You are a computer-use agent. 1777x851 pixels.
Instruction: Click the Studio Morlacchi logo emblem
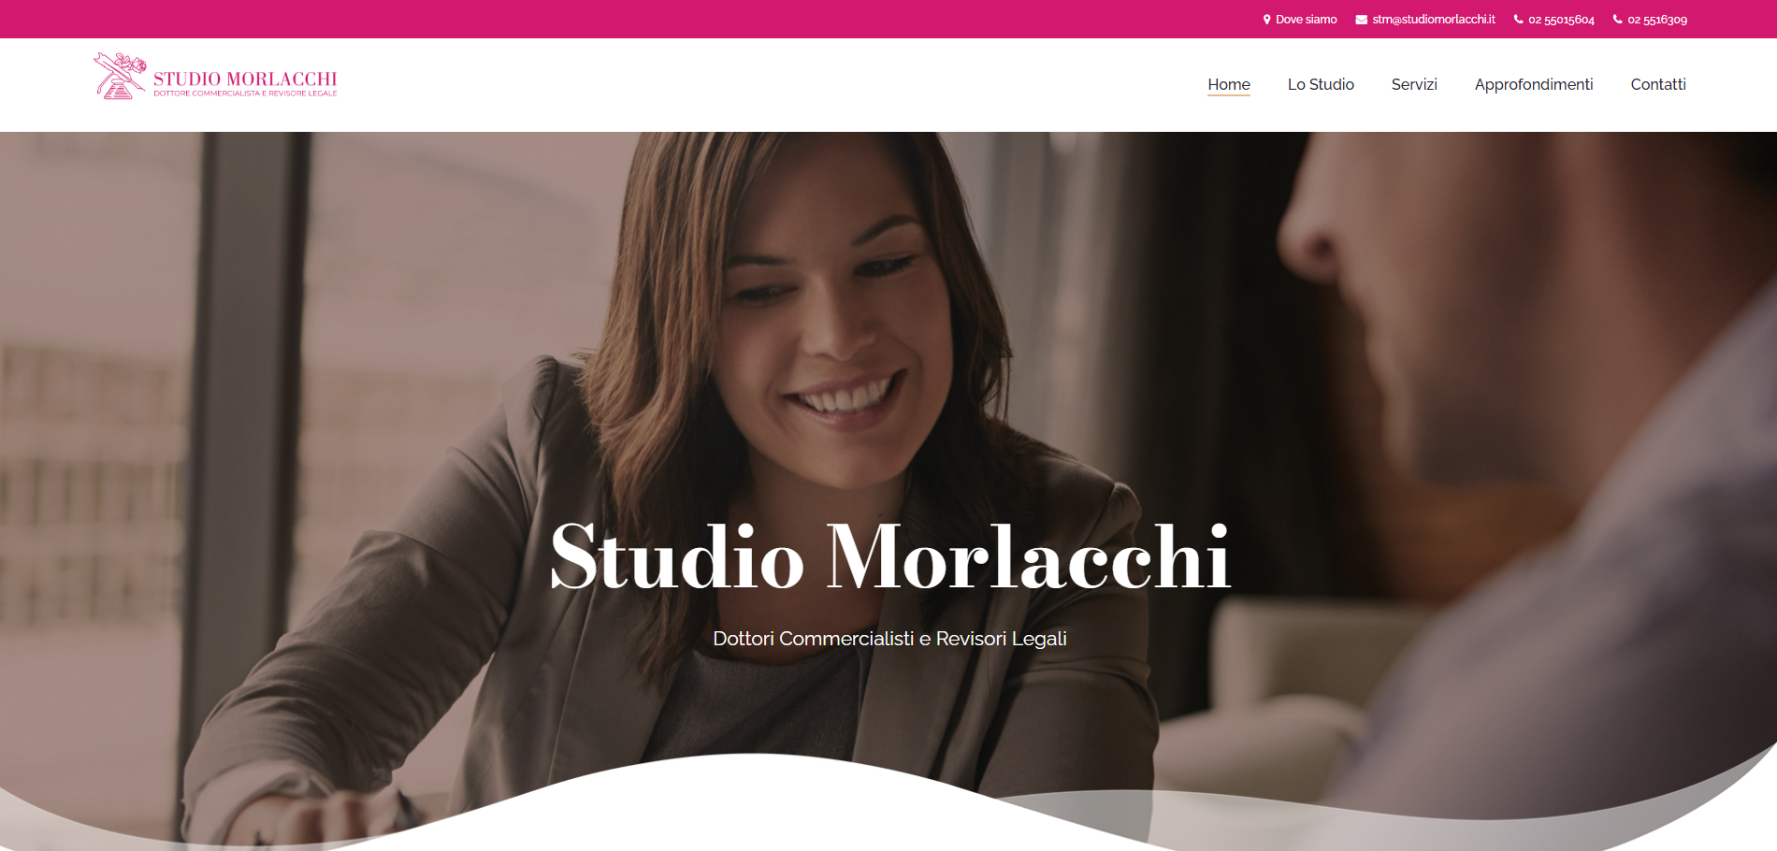[121, 76]
